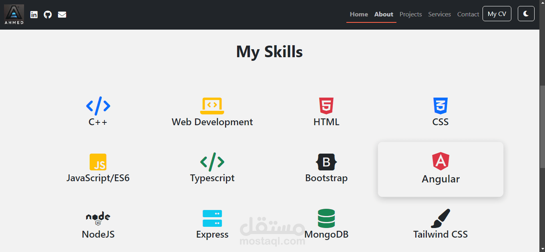This screenshot has width=545, height=252.
Task: Click the Web Development laptop icon
Action: coord(212,106)
